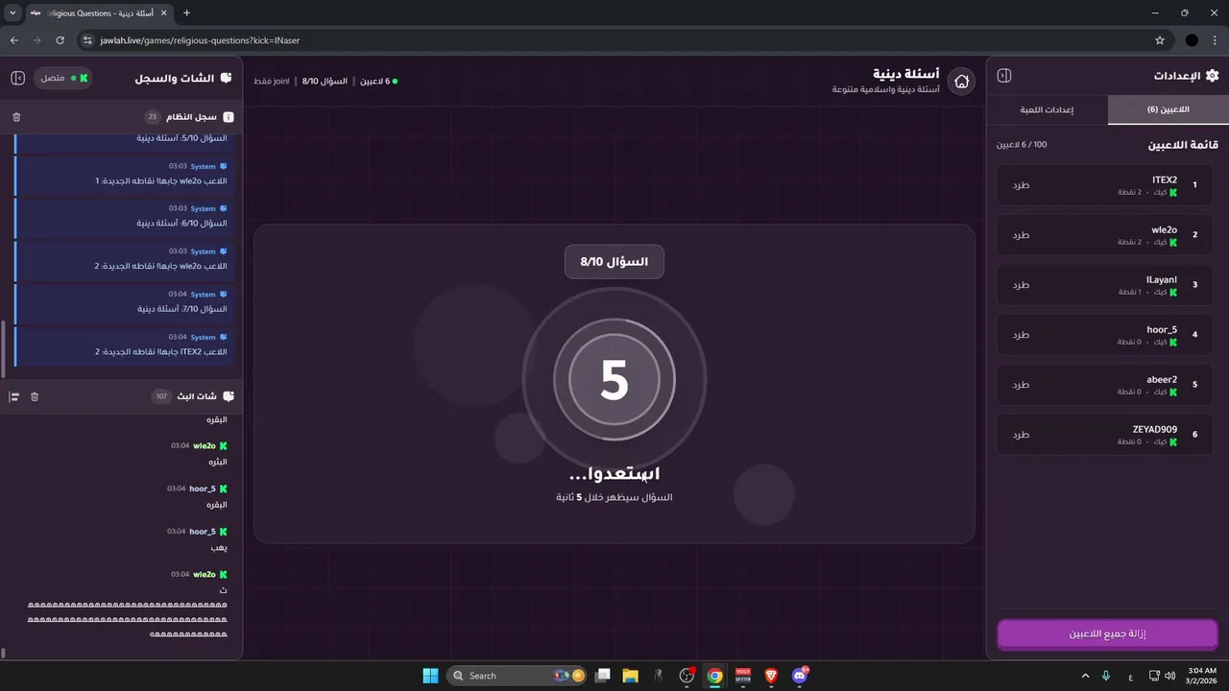The height and width of the screenshot is (691, 1229).
Task: Click the system log info icon
Action: click(228, 117)
